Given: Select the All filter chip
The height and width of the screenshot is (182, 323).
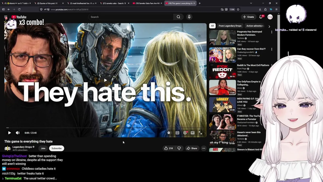Looking at the screenshot, I should (212, 26).
